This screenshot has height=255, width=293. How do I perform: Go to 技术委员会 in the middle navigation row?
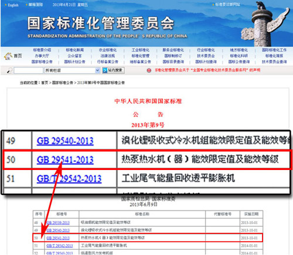(x=206, y=56)
